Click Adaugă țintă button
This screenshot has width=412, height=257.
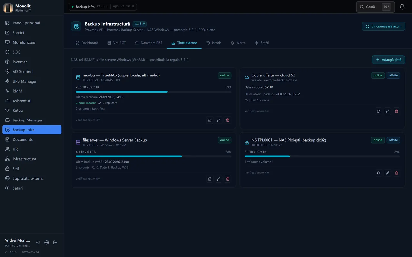389,60
